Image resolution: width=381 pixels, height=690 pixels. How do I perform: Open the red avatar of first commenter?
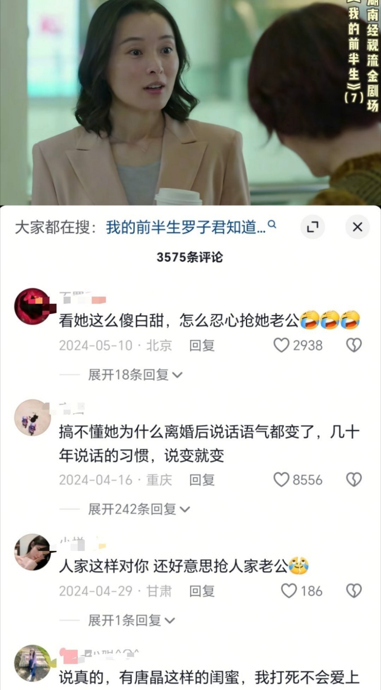32,306
